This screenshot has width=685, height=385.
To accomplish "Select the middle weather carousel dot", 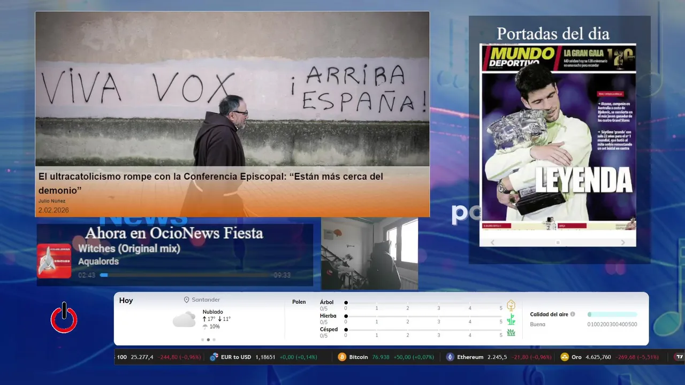I will point(208,340).
